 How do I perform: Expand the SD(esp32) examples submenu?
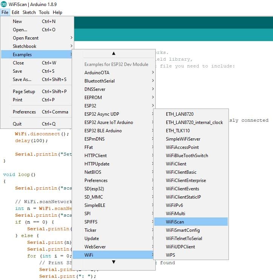[113, 189]
